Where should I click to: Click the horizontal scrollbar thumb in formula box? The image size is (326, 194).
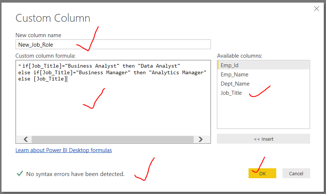[x=112, y=139]
